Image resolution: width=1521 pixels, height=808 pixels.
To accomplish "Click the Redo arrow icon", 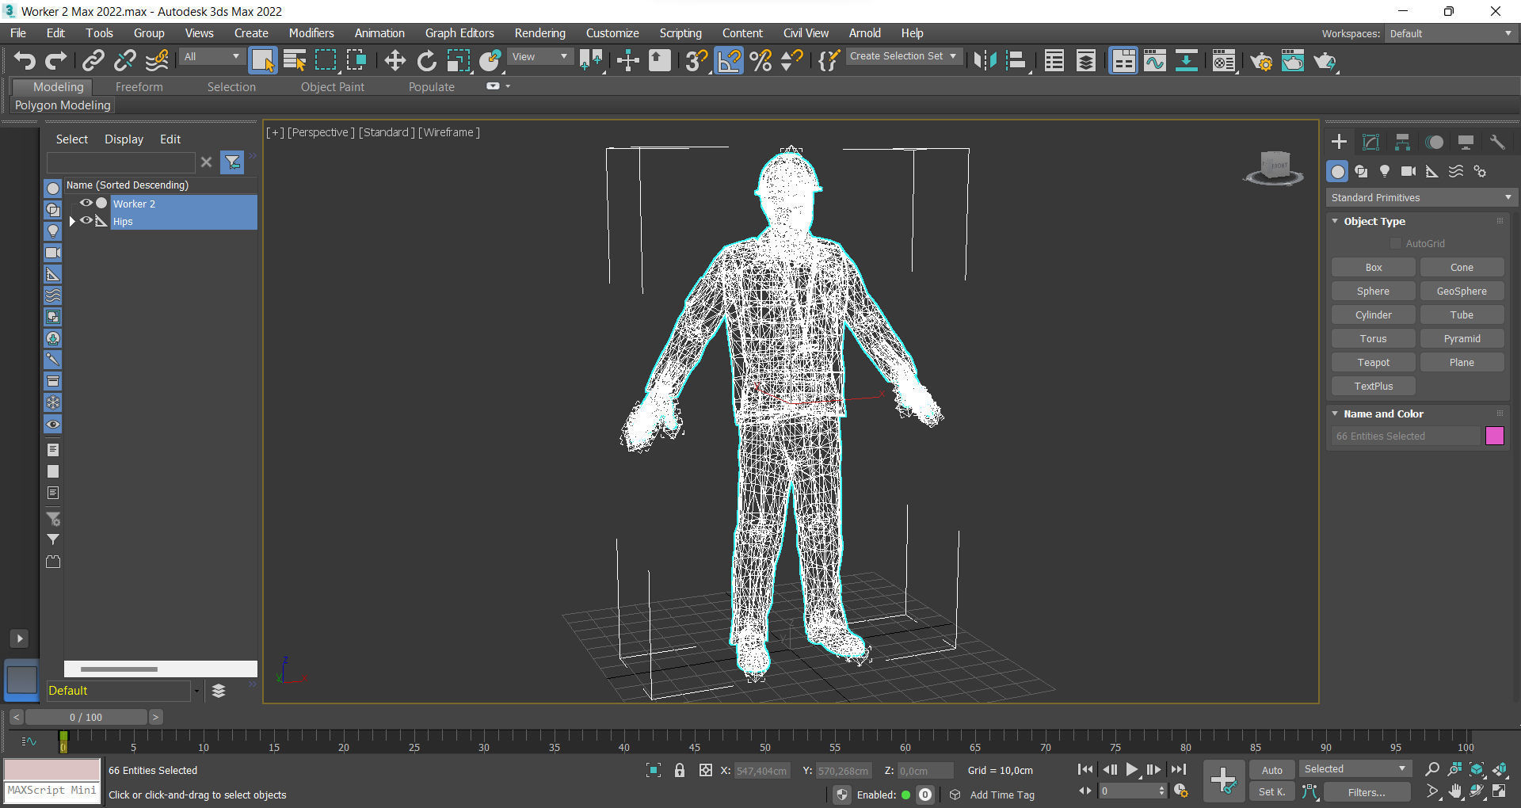I will point(55,60).
